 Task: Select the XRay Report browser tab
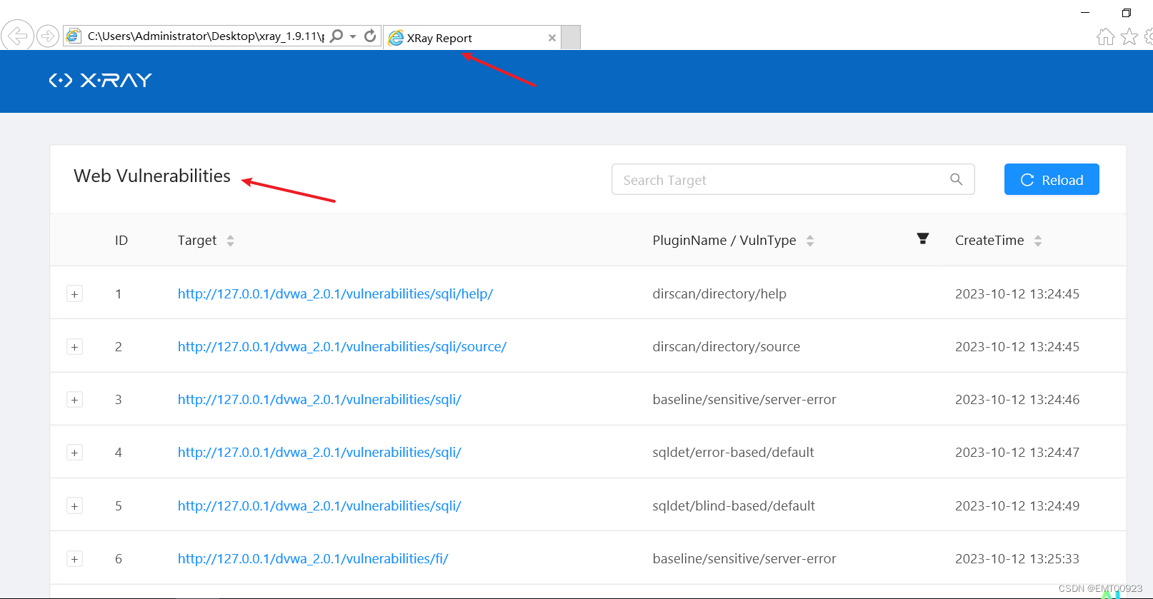(x=471, y=38)
